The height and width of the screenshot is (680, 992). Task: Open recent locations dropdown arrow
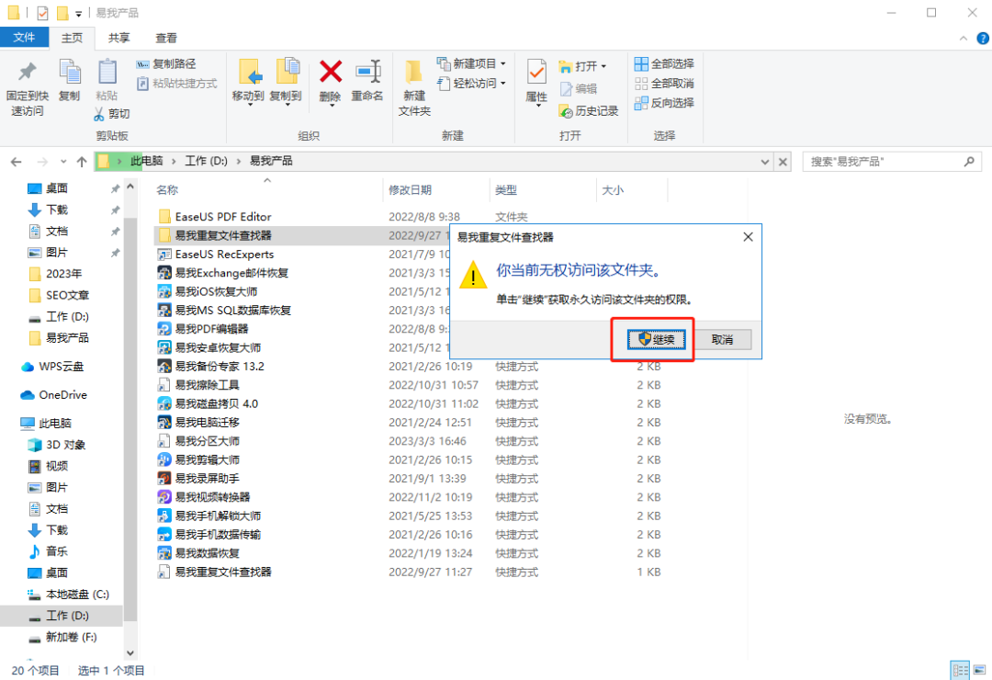pos(63,162)
